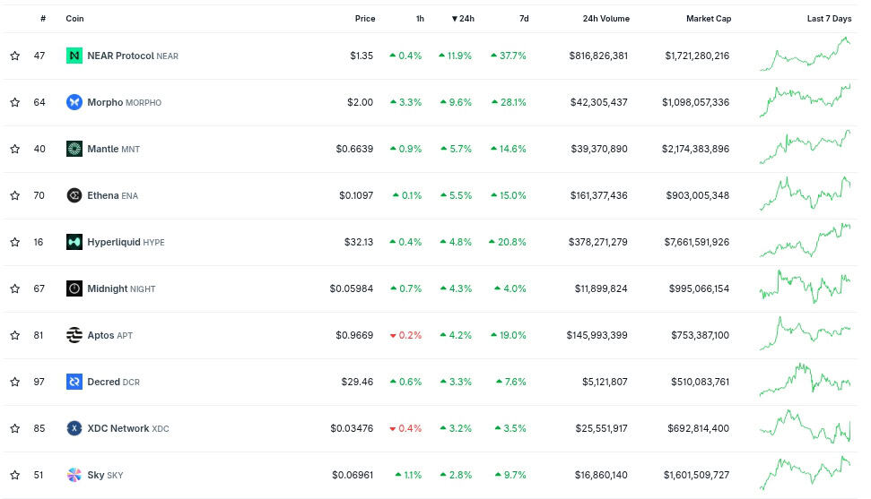871x499 pixels.
Task: Click the Hyperliquid coin logo
Action: click(x=74, y=242)
